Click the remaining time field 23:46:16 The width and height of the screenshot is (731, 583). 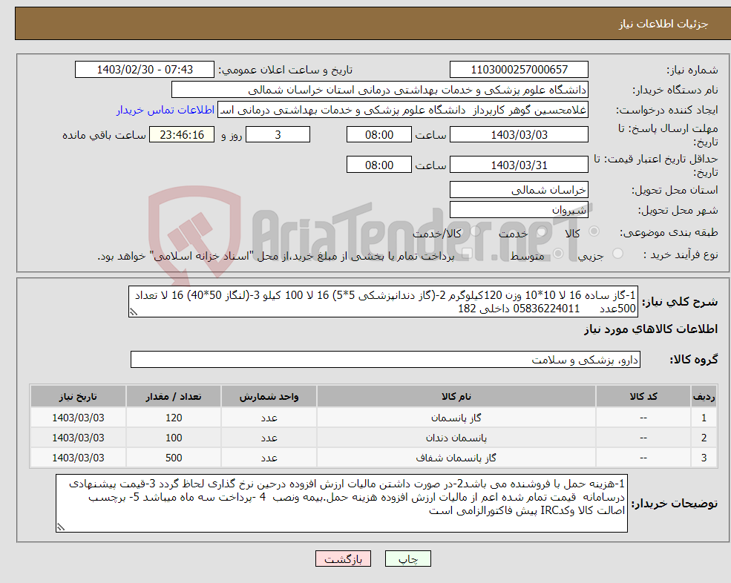tap(182, 135)
